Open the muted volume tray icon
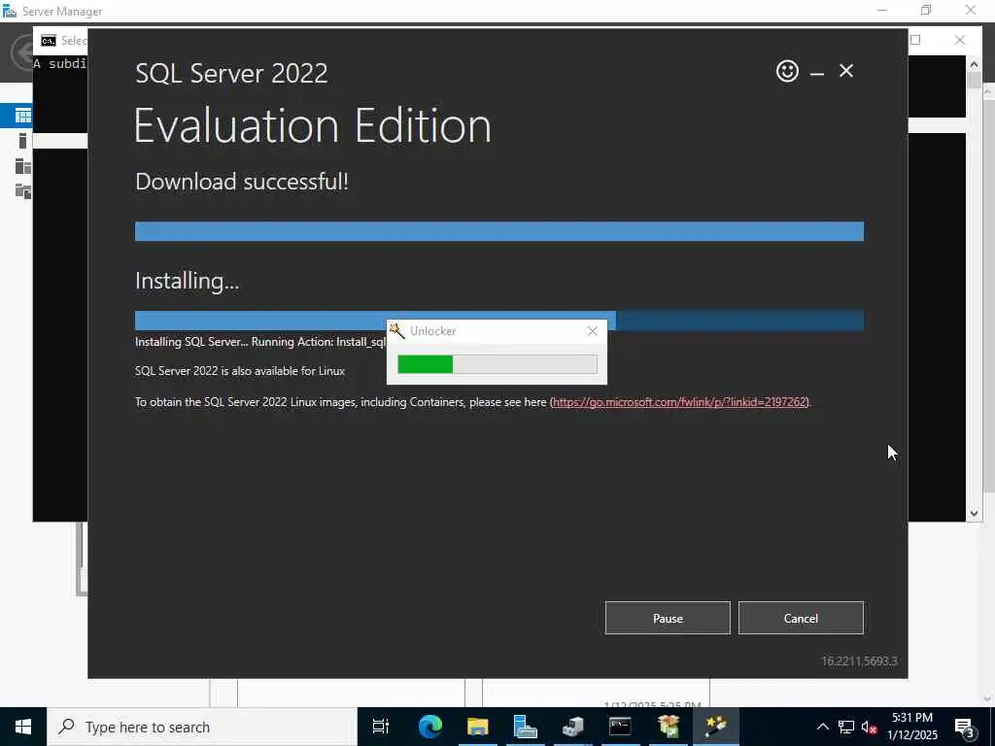Screen dimensions: 995x746 pos(869,727)
